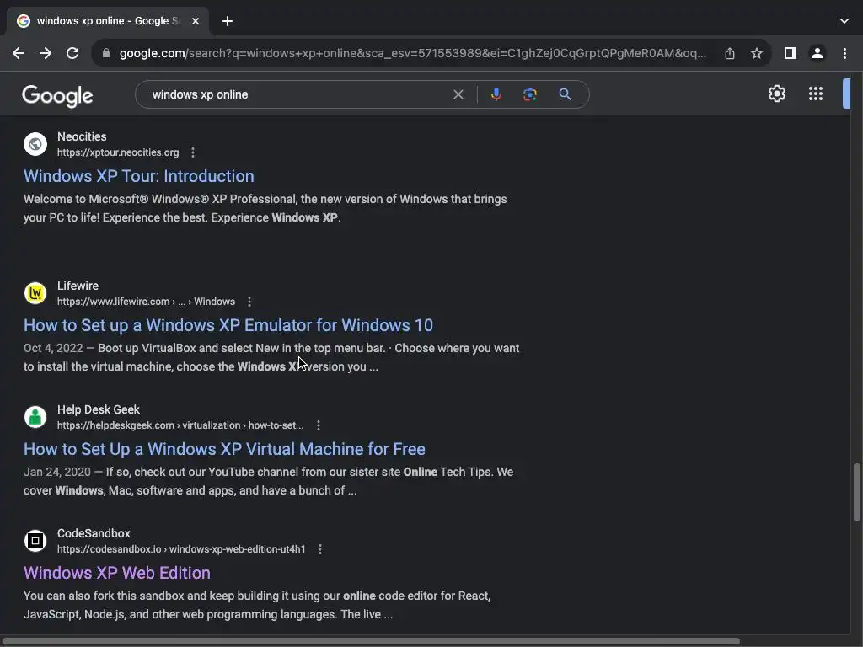This screenshot has height=647, width=863.
Task: Click the CodeSandbox site name
Action: point(94,533)
